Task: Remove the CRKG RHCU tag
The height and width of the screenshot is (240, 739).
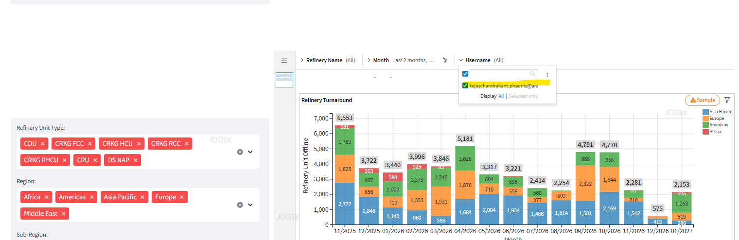Action: [65, 160]
